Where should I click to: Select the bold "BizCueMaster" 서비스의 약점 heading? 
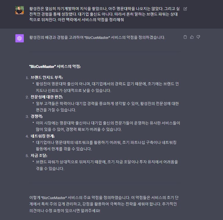[x=55, y=66]
